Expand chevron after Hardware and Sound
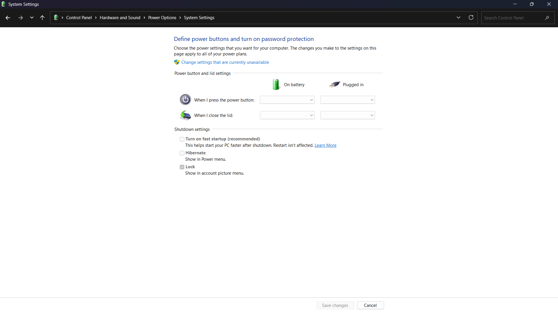 (144, 18)
